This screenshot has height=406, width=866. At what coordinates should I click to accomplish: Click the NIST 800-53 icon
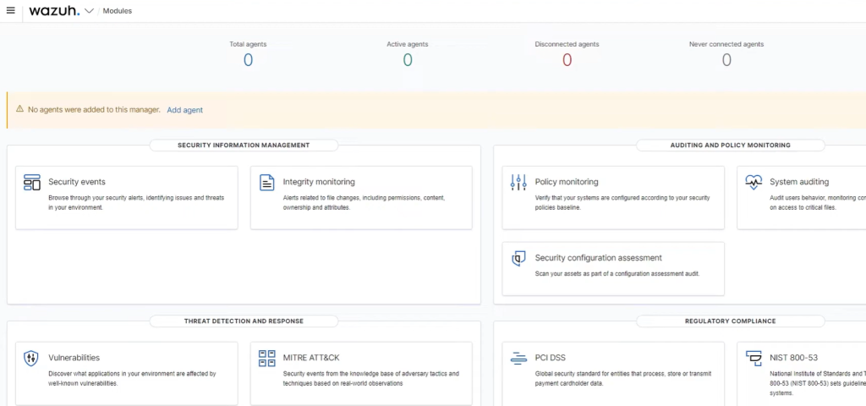pyautogui.click(x=754, y=358)
